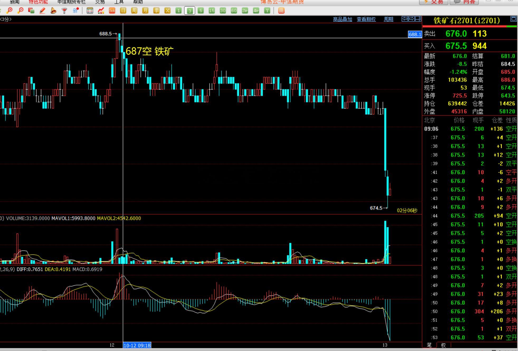The height and width of the screenshot is (351, 518).
Task: Switch to the 笔 tab
Action: coord(429,345)
